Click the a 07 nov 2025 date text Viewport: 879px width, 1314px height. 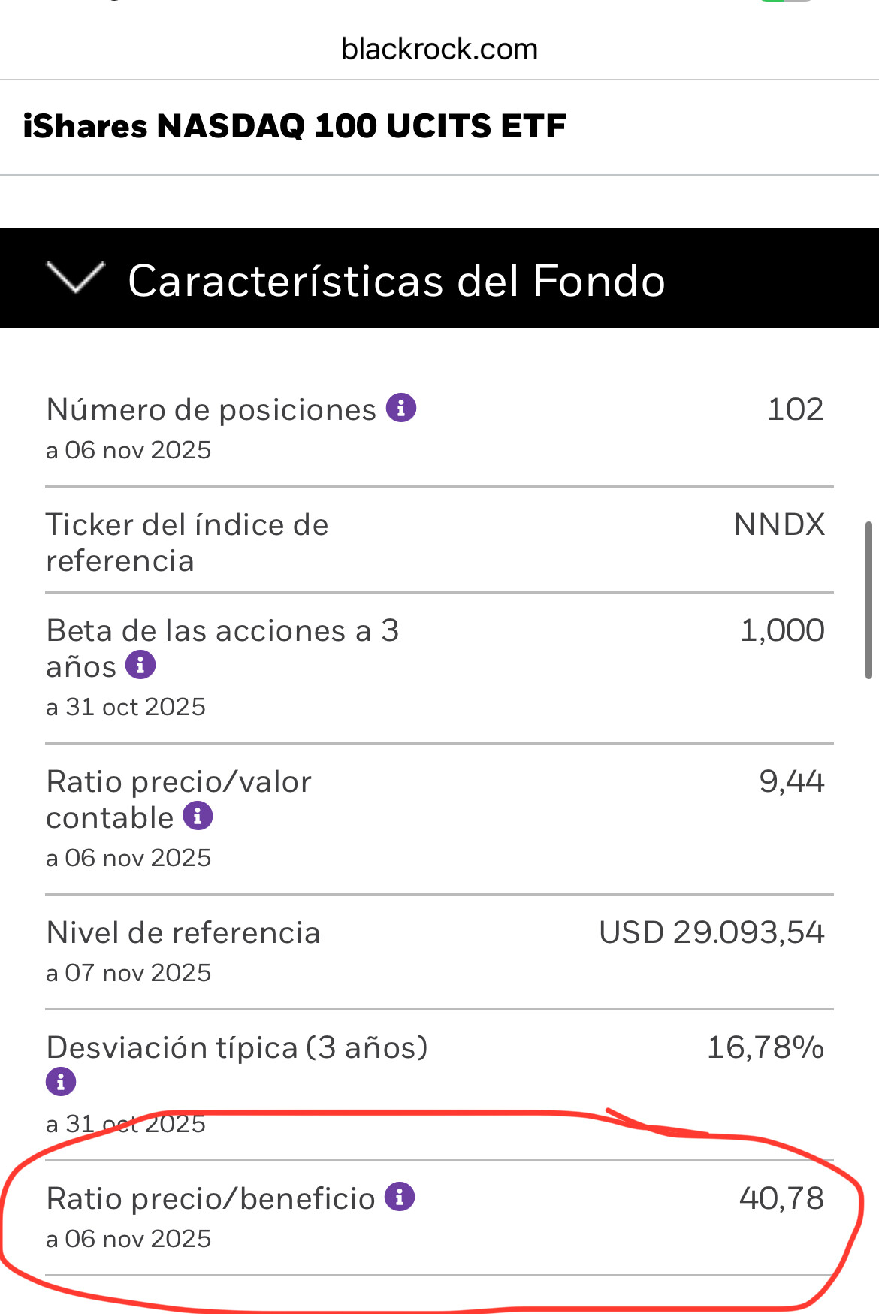[128, 973]
